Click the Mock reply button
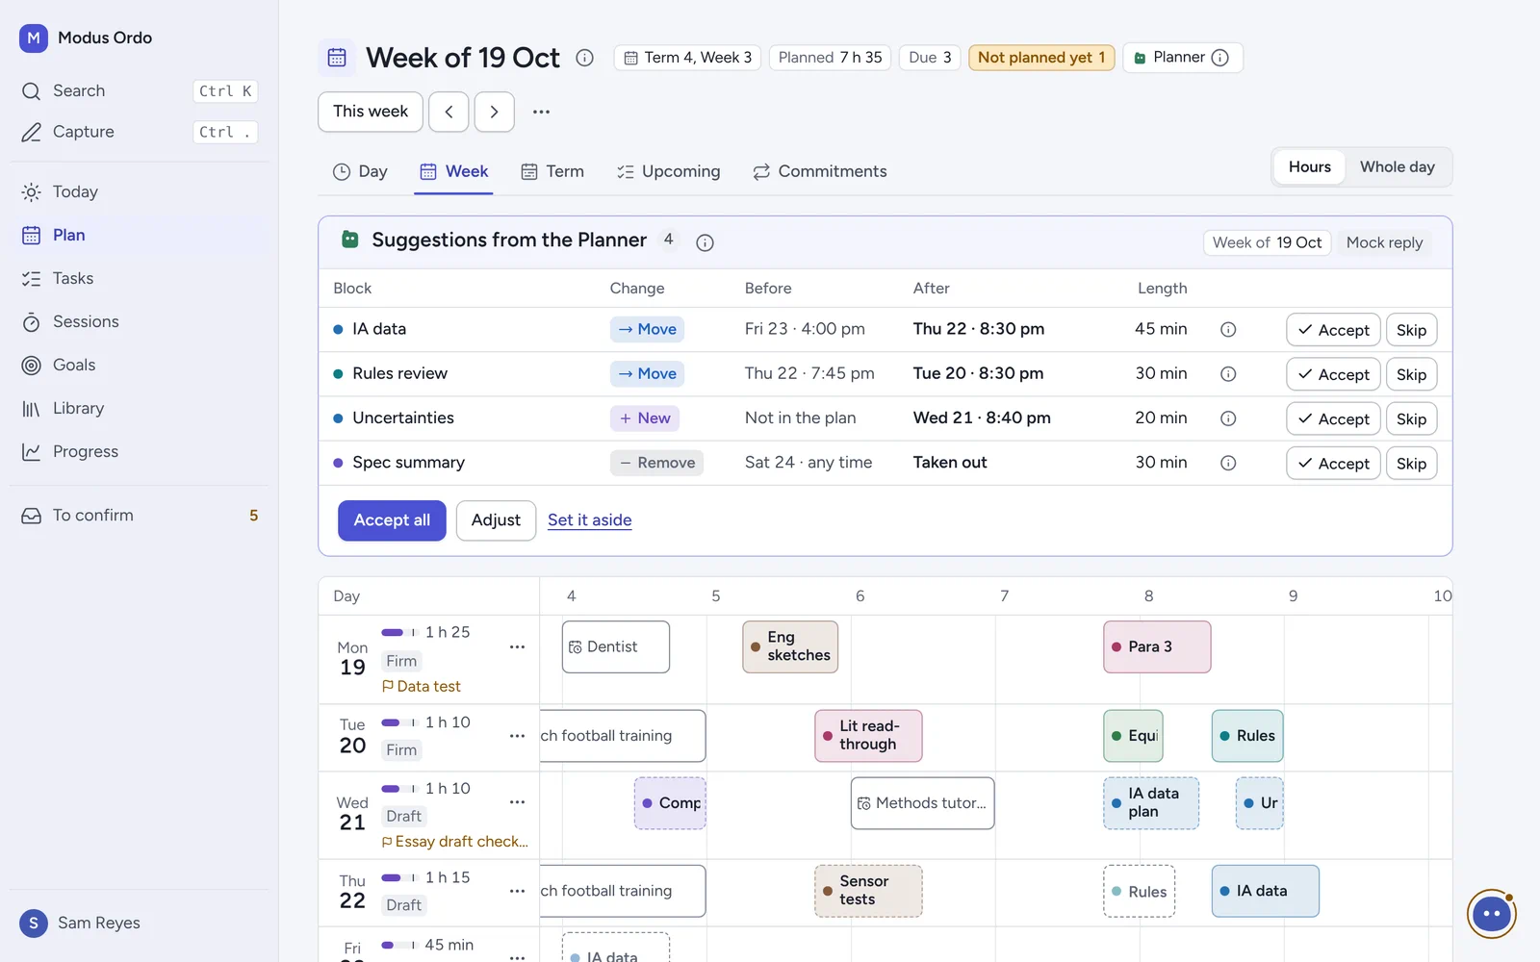This screenshot has width=1540, height=962. pos(1384,242)
